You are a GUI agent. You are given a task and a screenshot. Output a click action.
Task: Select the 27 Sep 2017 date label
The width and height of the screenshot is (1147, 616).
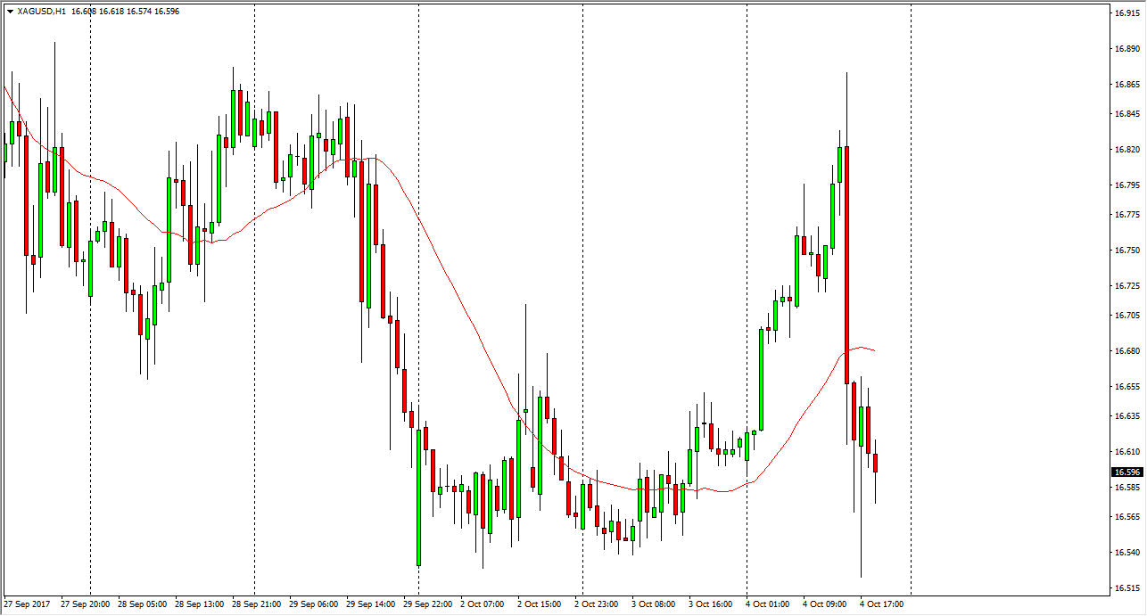tap(27, 604)
